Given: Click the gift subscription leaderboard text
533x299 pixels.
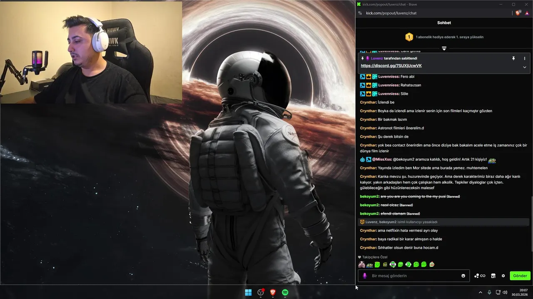Looking at the screenshot, I should click(x=449, y=37).
